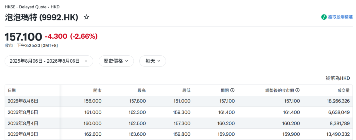Click the 泡泡瑪特 (9992.HK) title

[42, 17]
